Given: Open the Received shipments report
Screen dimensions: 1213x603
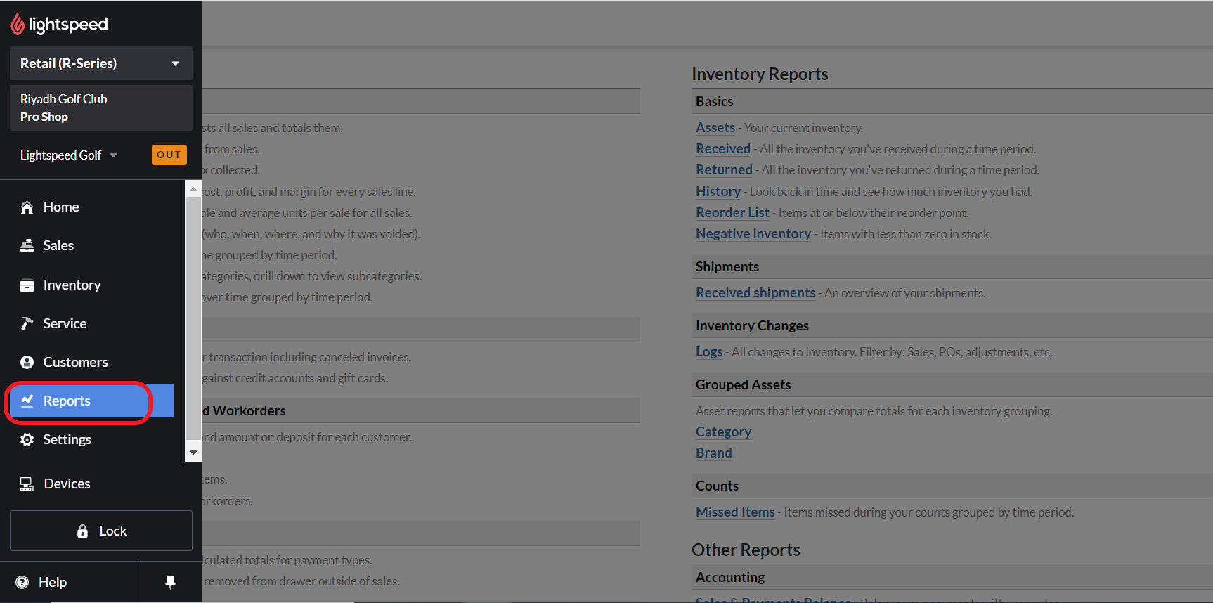Looking at the screenshot, I should click(755, 293).
